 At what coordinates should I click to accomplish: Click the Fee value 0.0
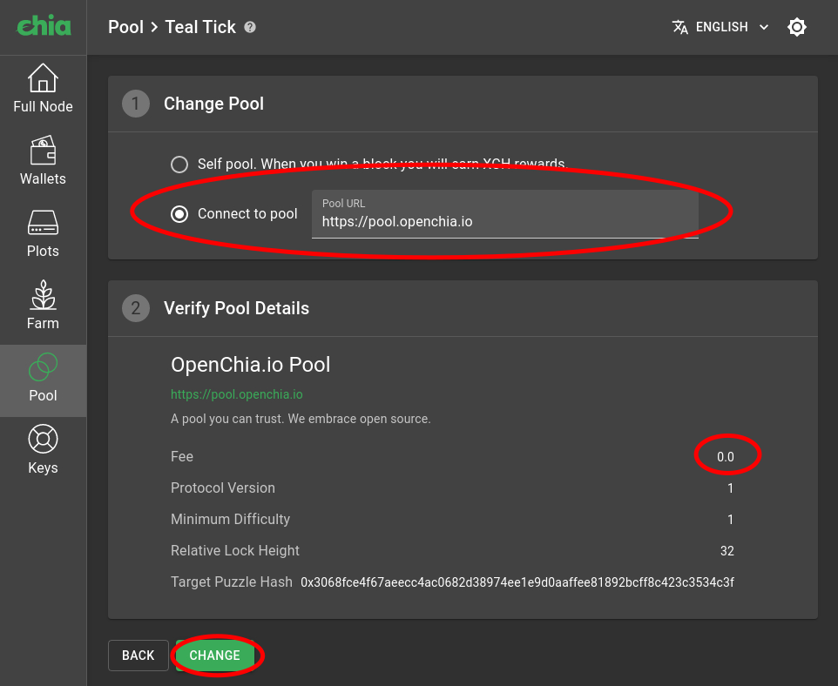click(726, 457)
